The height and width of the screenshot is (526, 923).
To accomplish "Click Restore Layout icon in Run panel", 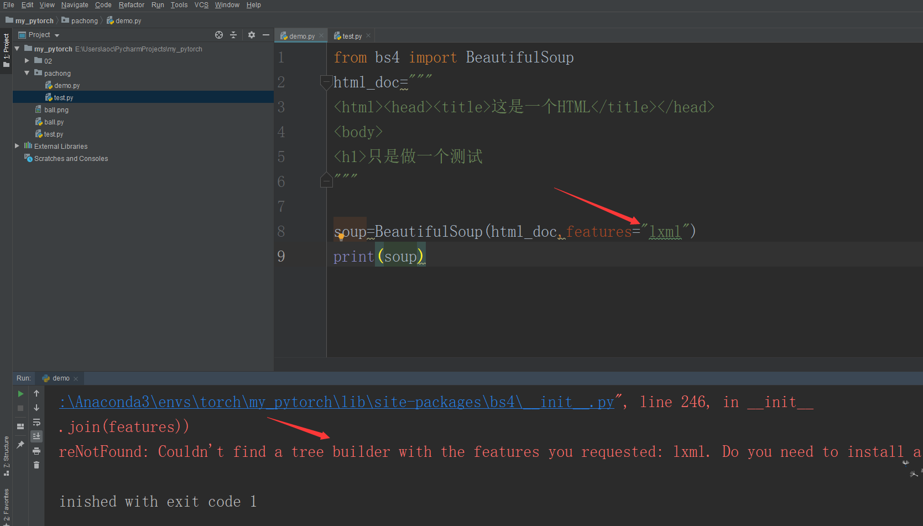I will (x=20, y=426).
